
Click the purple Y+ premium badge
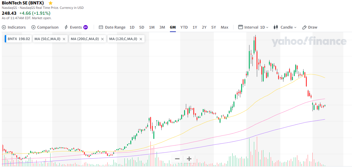(x=85, y=27)
